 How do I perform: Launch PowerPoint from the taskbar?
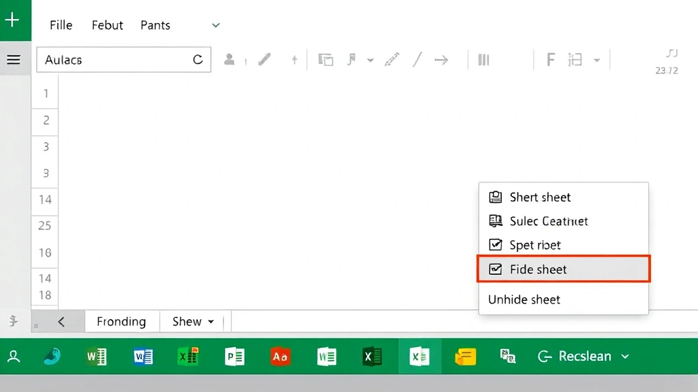point(234,356)
